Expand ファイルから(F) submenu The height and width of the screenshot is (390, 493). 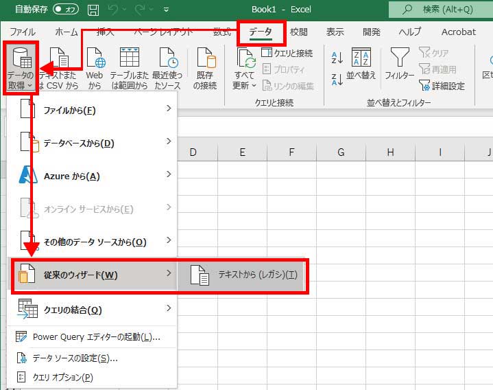pyautogui.click(x=92, y=110)
